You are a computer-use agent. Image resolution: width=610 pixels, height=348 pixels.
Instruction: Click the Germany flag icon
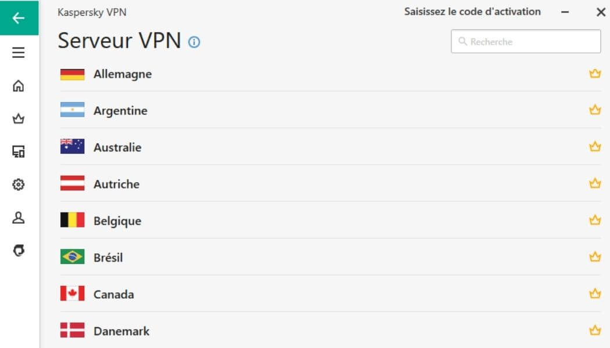(x=71, y=74)
